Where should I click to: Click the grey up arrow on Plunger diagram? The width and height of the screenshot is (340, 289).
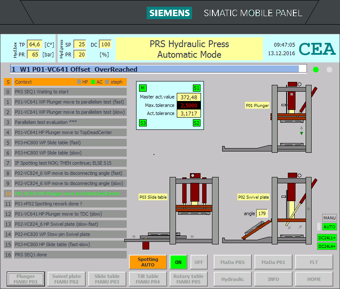(301, 128)
